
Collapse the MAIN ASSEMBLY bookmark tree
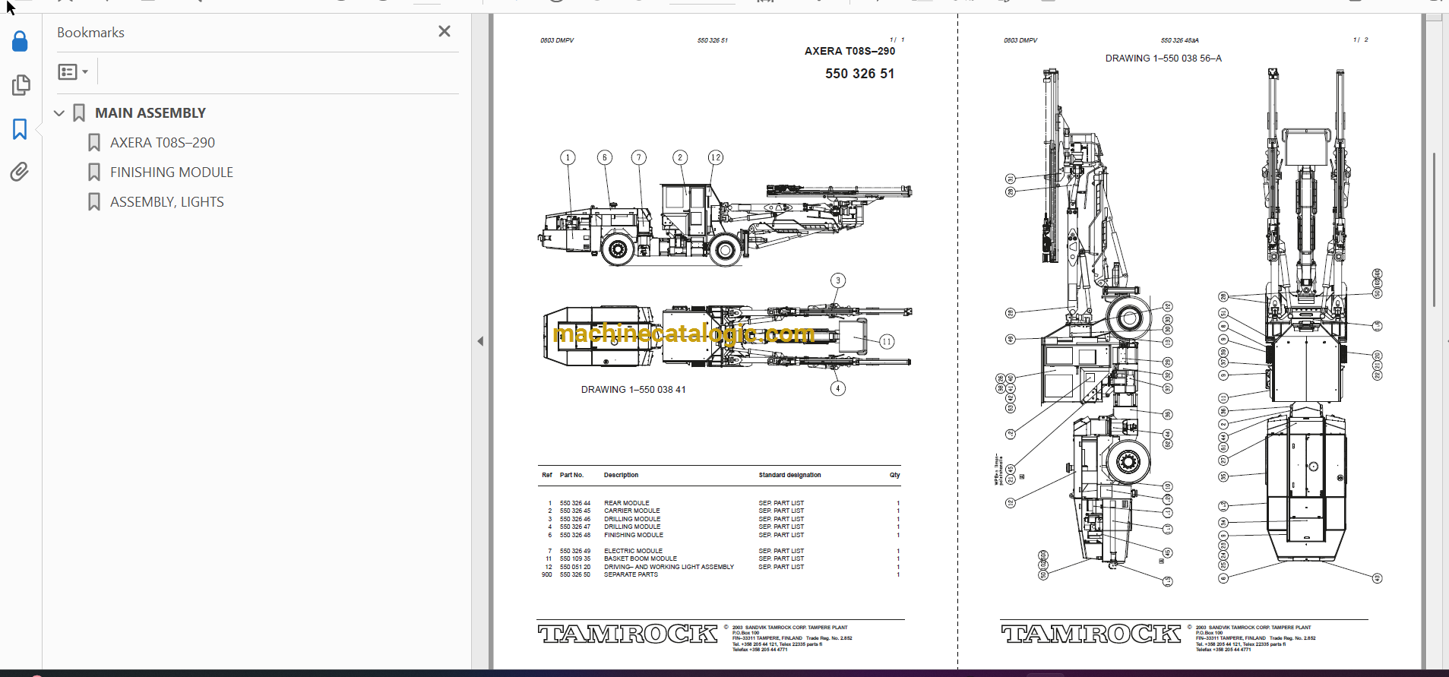coord(59,113)
